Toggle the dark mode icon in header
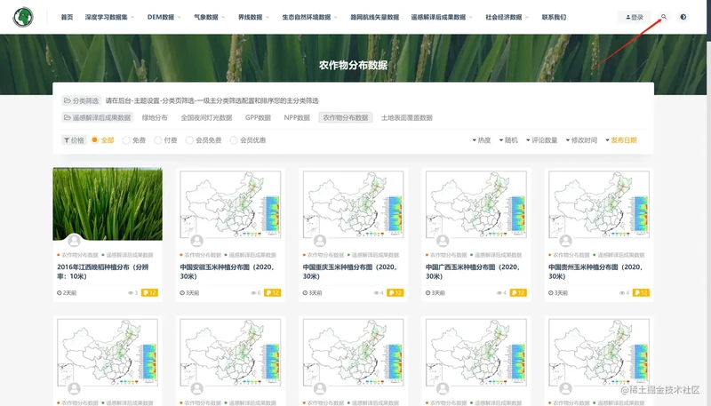Viewport: 711px width, 406px height. 683,17
